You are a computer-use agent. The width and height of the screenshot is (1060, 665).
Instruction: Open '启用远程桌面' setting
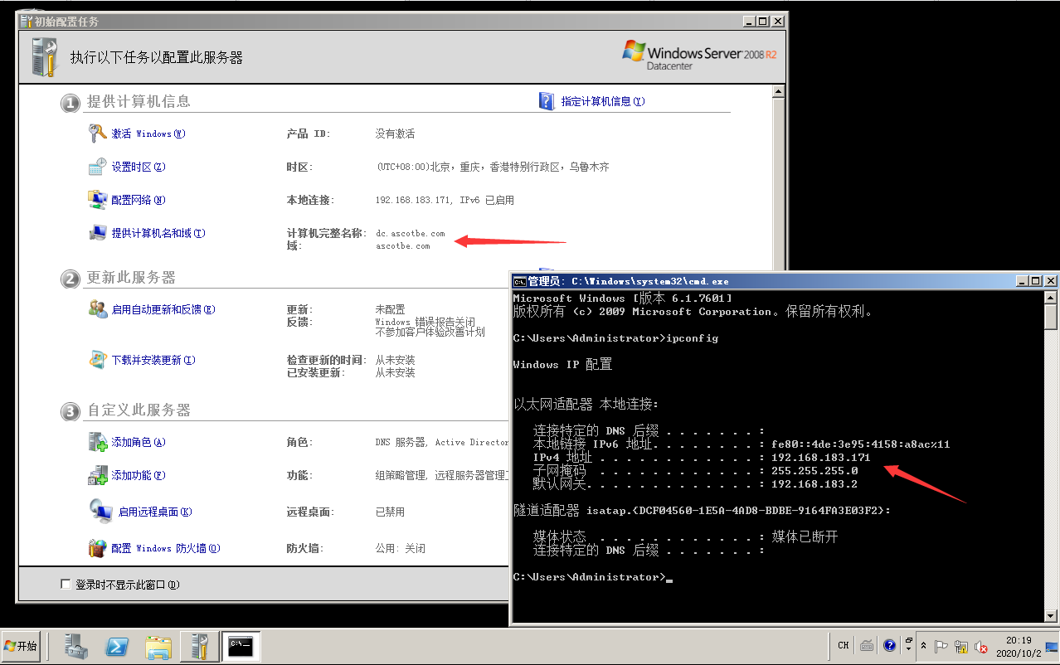pyautogui.click(x=154, y=512)
